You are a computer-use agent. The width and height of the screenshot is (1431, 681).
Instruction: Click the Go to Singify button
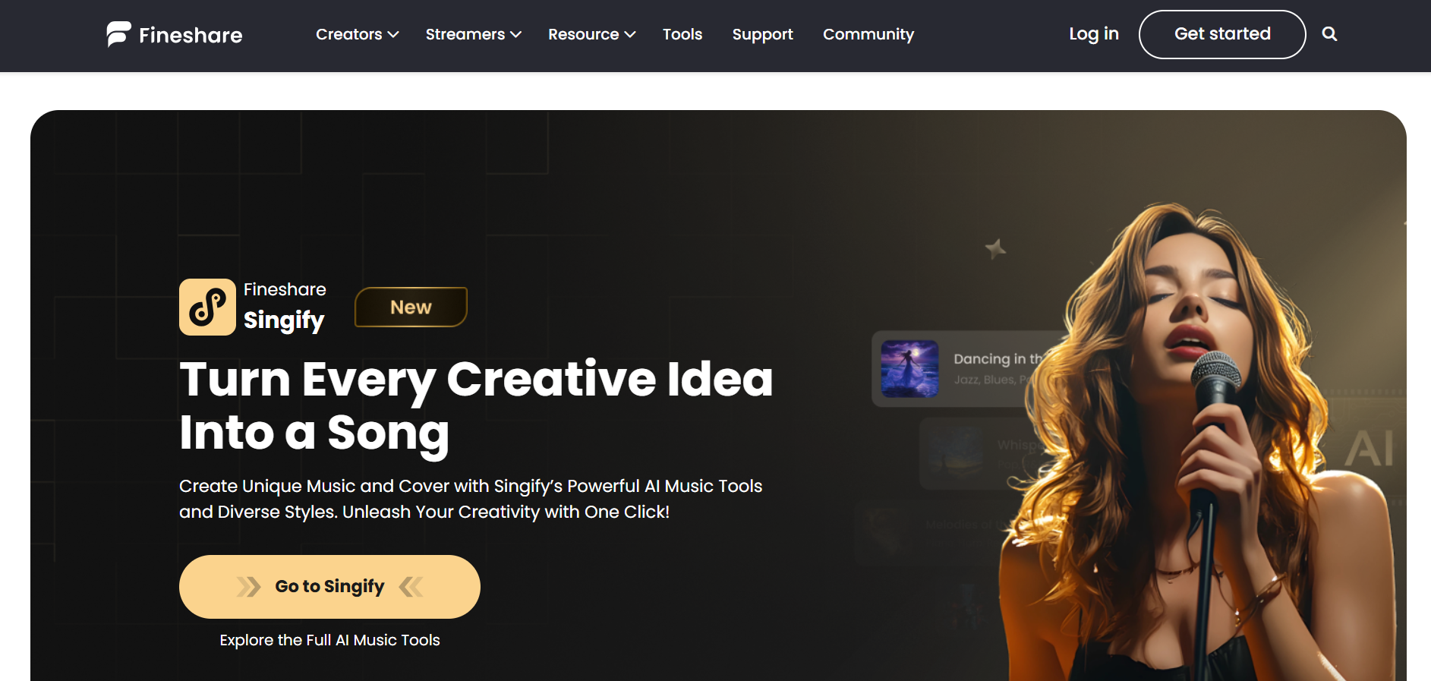[x=329, y=587]
